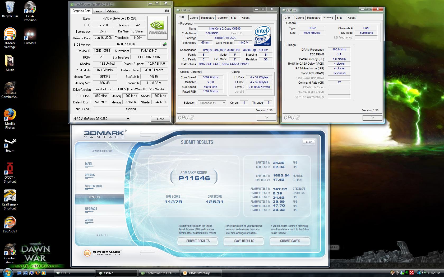Open the upper Combat Arms shortcut beside the Music folder
The image size is (444, 277).
pos(10,90)
